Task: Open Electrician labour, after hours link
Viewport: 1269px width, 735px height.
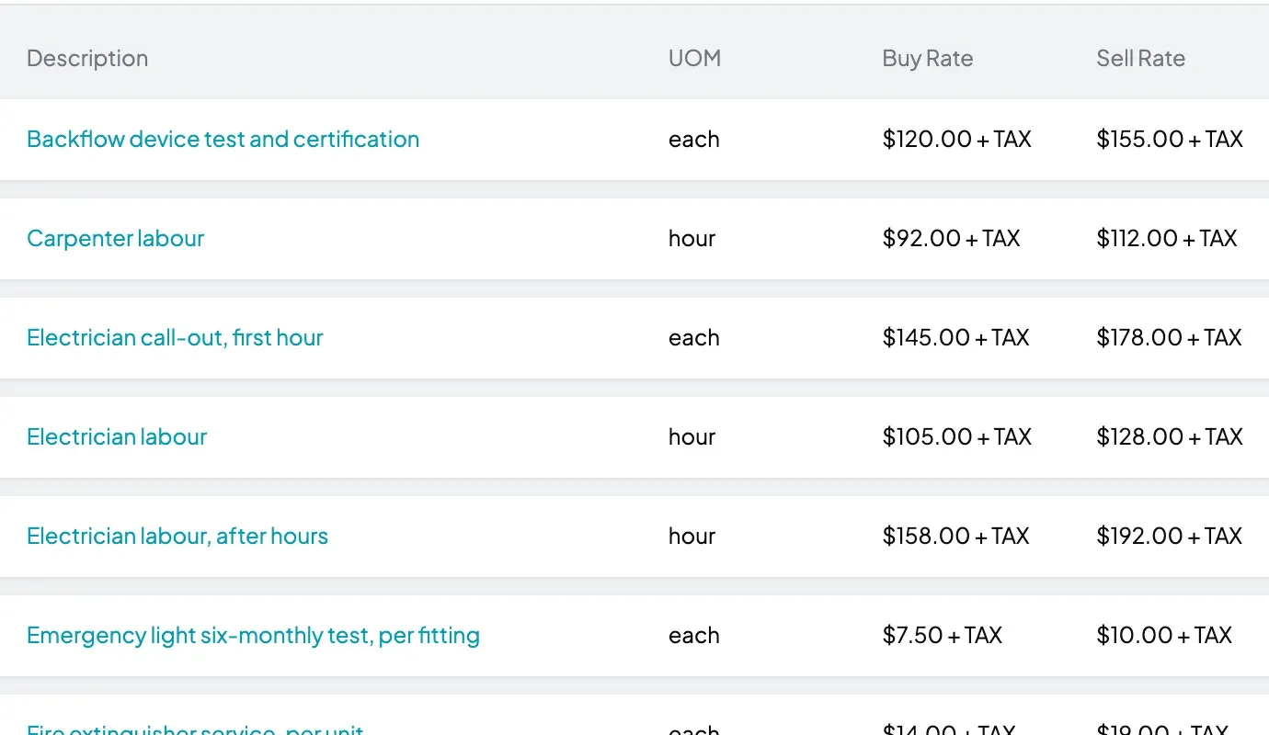Action: tap(177, 536)
